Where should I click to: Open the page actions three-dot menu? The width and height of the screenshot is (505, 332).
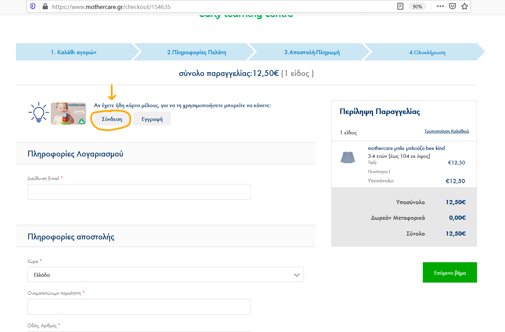click(440, 6)
